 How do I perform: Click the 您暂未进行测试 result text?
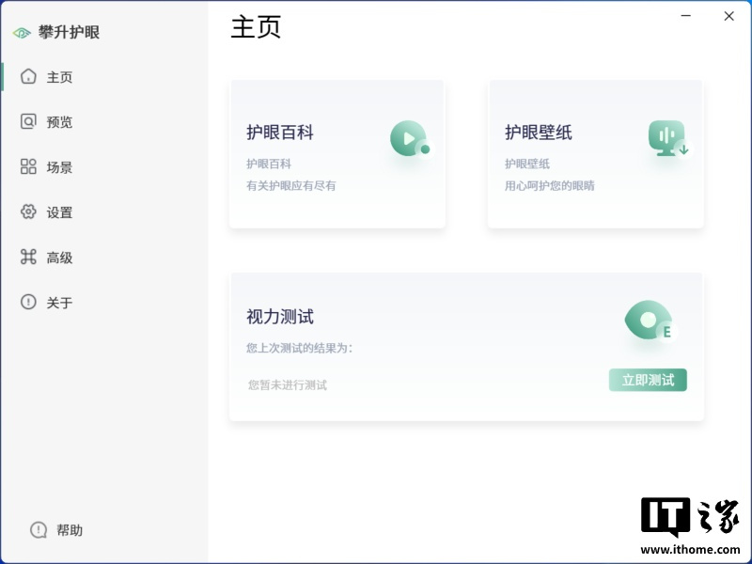[288, 384]
